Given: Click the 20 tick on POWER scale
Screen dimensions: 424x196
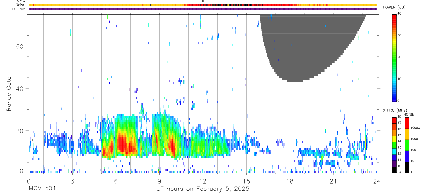Looking at the screenshot, I should tap(400, 57).
